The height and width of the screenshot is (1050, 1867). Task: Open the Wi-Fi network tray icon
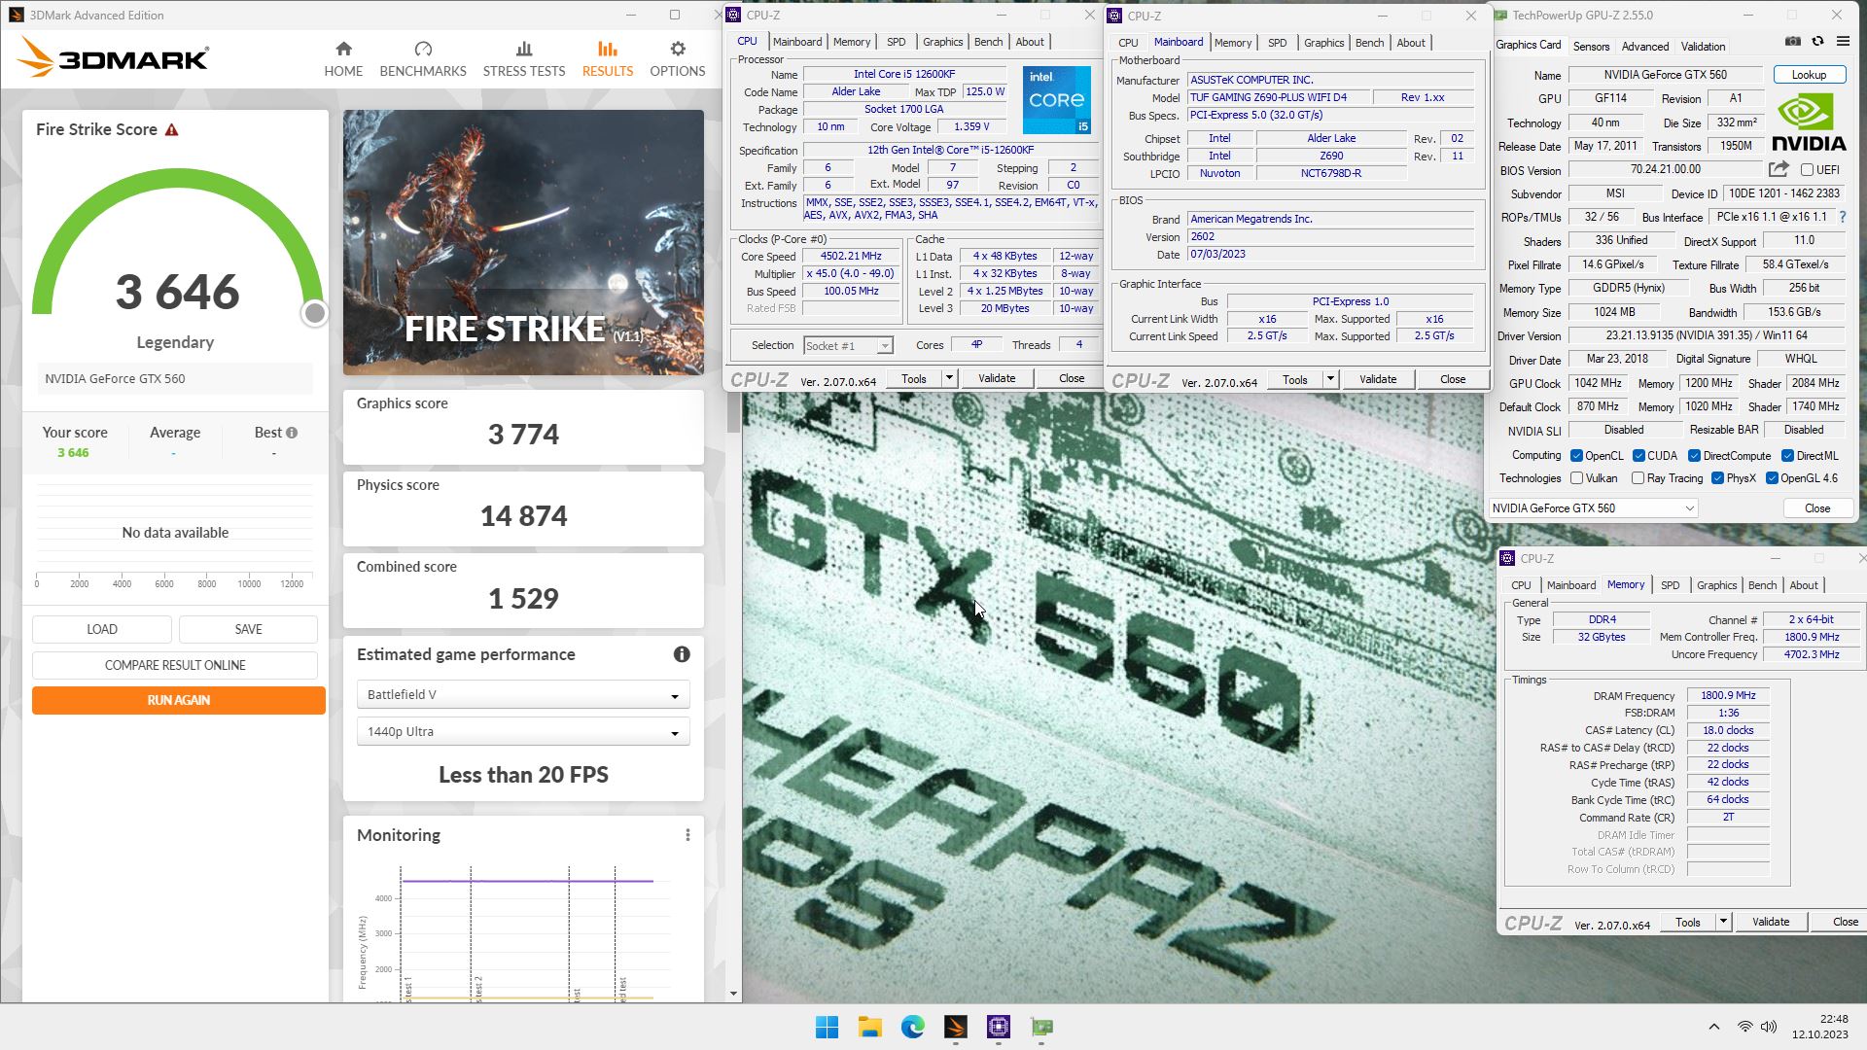(1745, 1027)
